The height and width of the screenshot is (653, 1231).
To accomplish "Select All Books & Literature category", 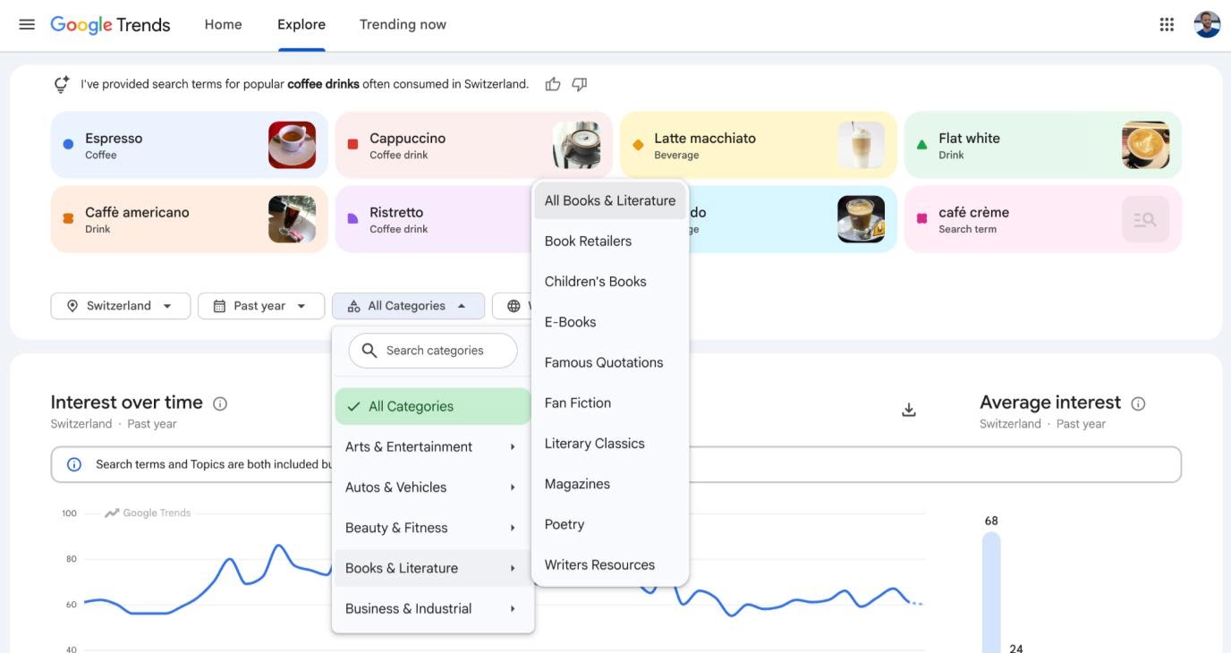I will (x=610, y=200).
